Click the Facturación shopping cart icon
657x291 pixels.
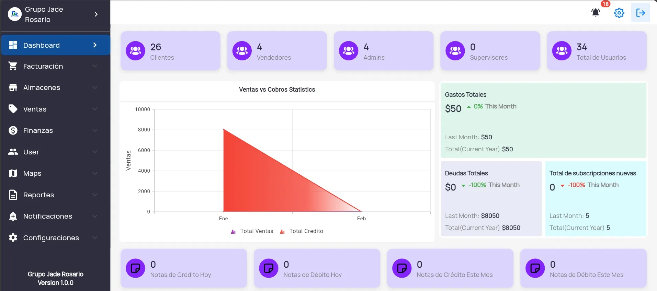(x=13, y=66)
